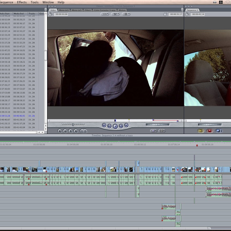Screen dimensions: 231x231
Task: Click the clock icon beside 00:00:35;17
Action: [165, 14]
